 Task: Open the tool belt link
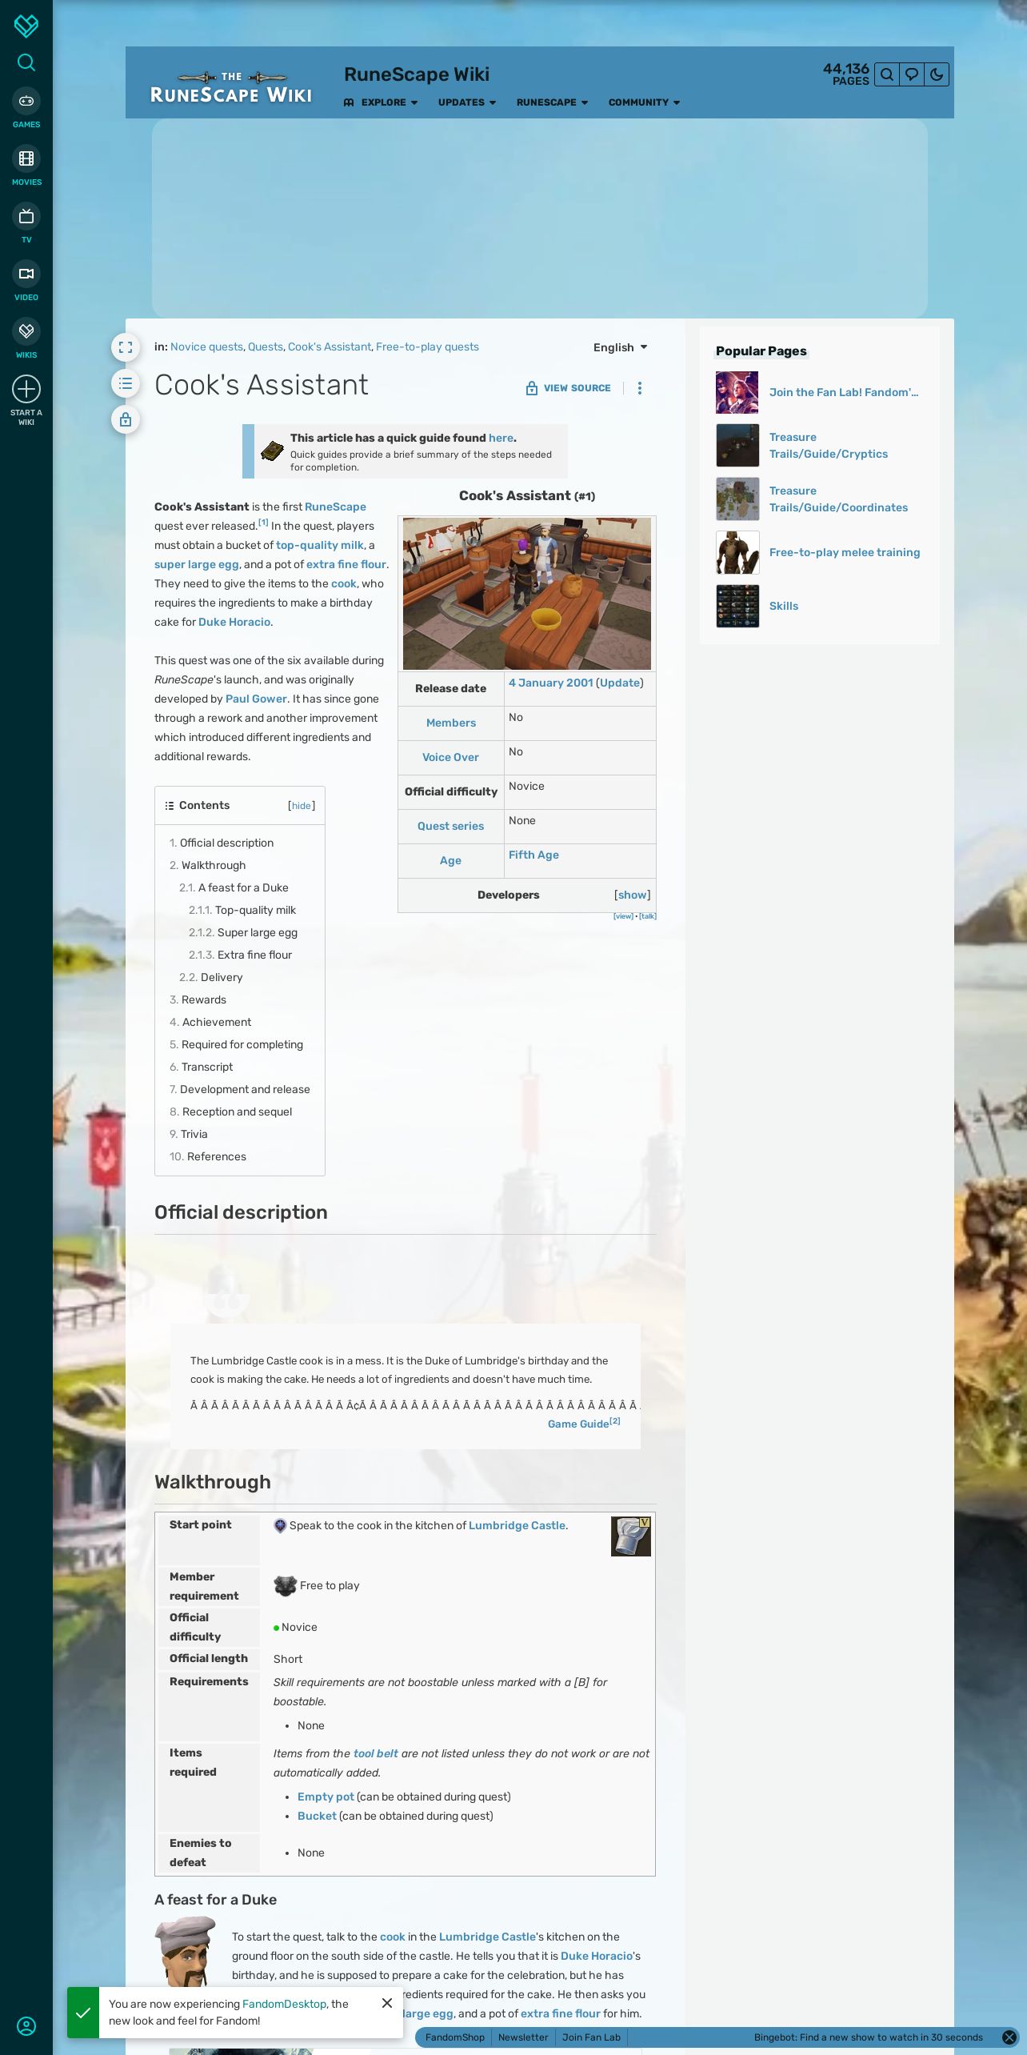pos(375,1753)
